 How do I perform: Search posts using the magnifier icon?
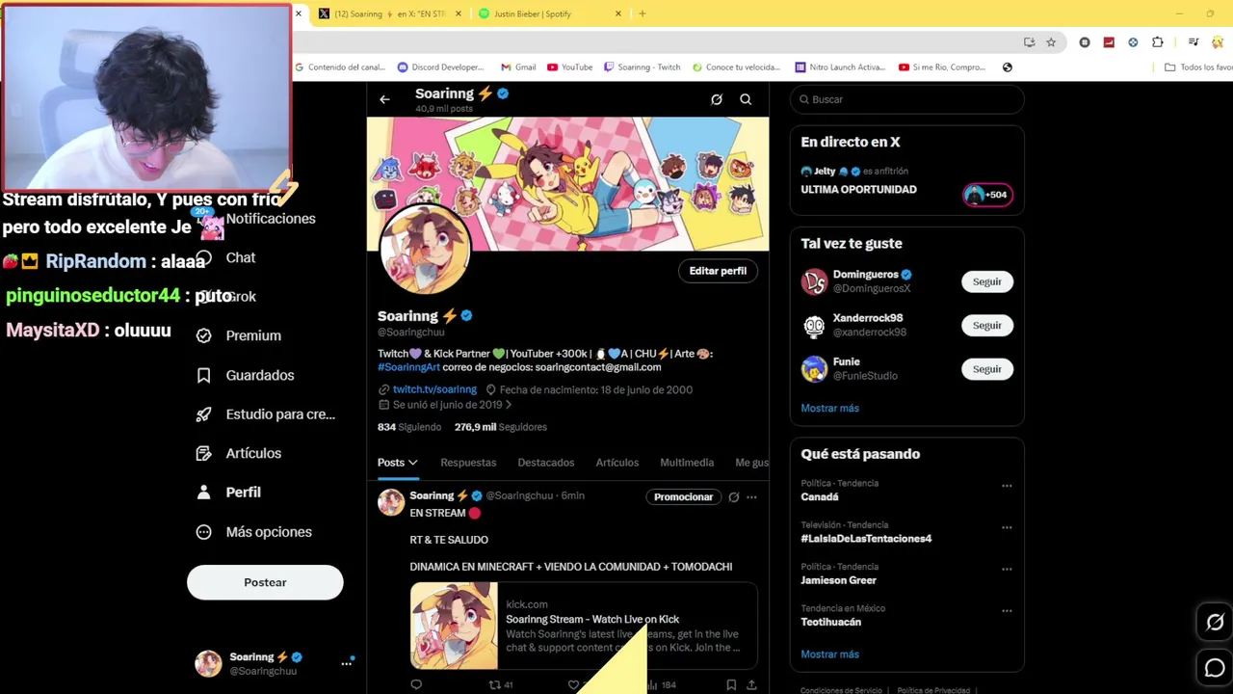746,99
